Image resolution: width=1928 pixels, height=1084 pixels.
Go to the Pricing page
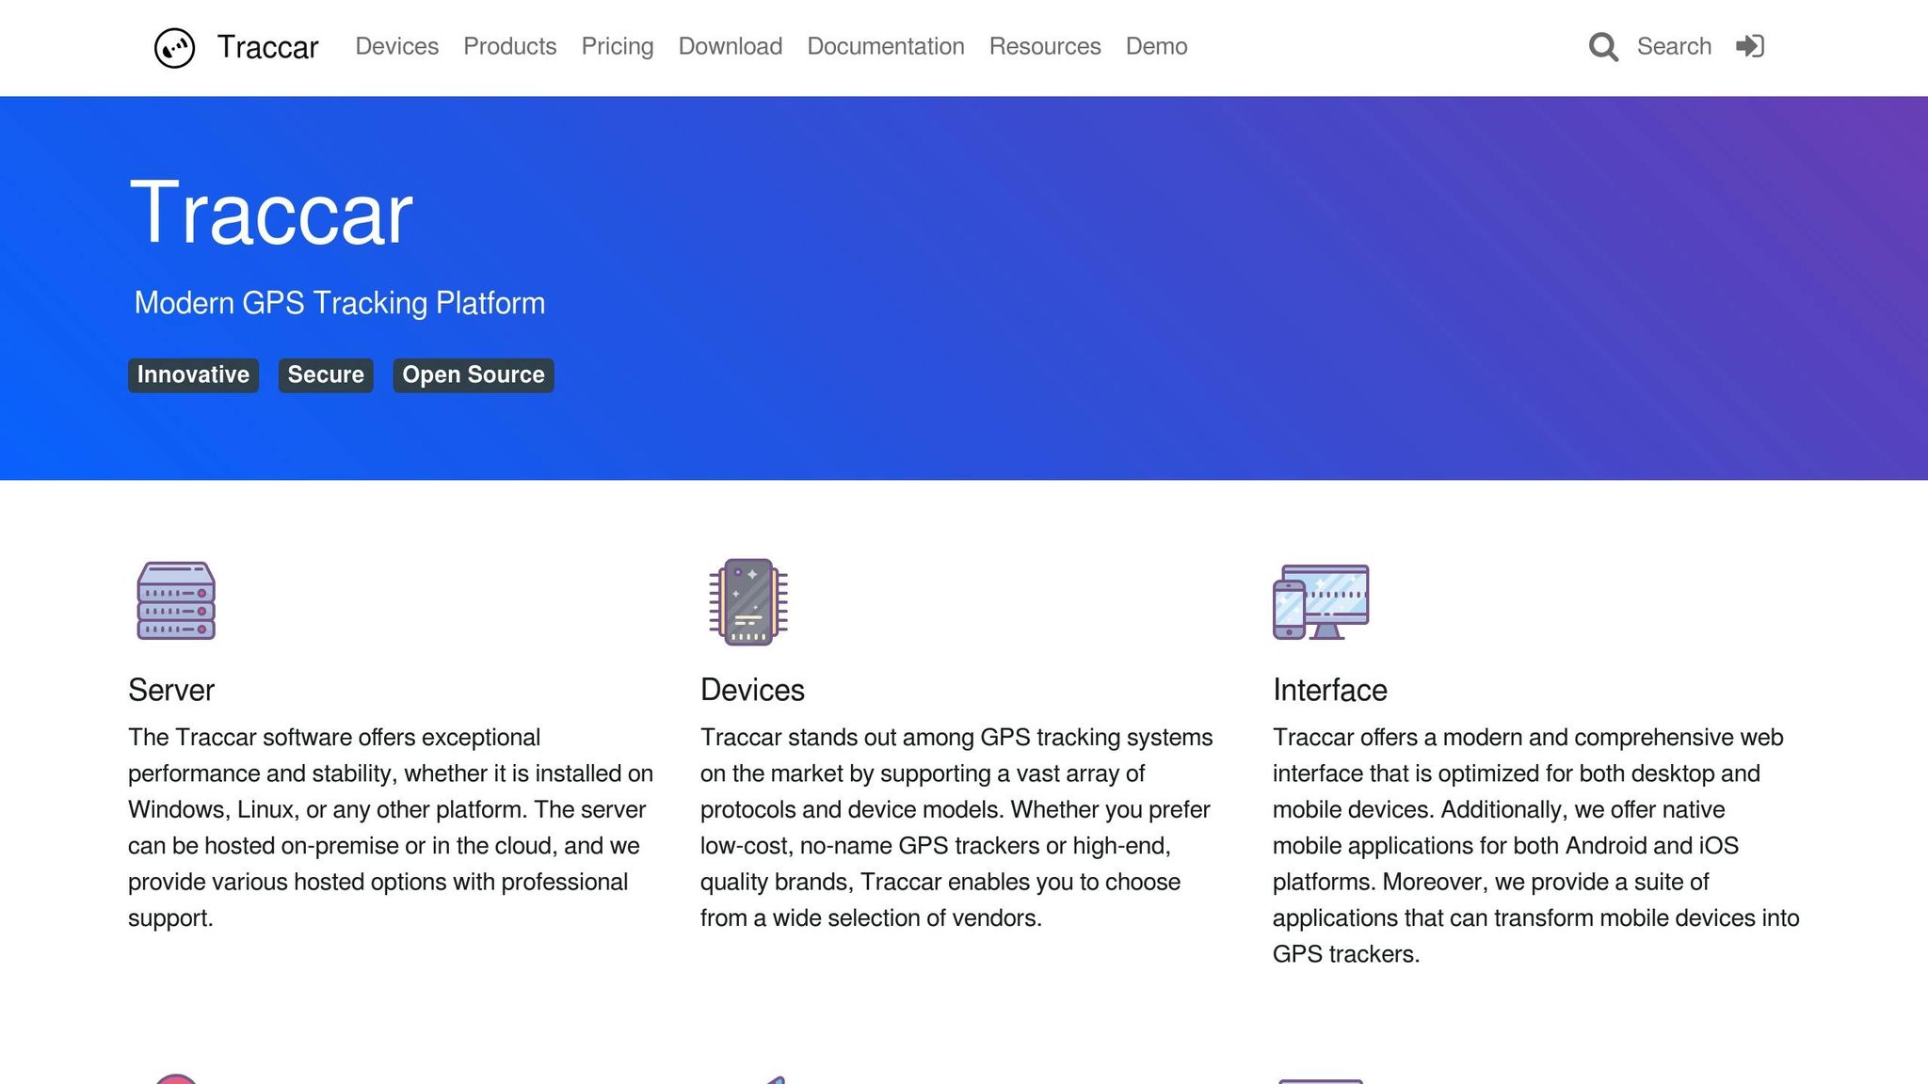[617, 46]
